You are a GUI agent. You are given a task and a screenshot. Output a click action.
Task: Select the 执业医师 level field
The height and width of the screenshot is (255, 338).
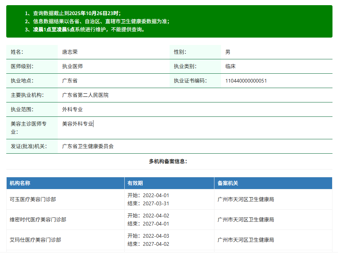73,66
